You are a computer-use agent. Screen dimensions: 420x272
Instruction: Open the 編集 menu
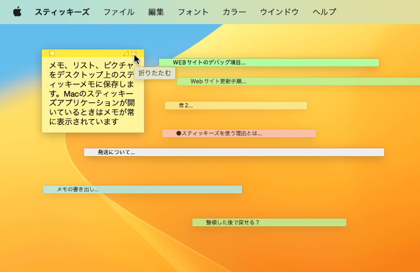[156, 12]
